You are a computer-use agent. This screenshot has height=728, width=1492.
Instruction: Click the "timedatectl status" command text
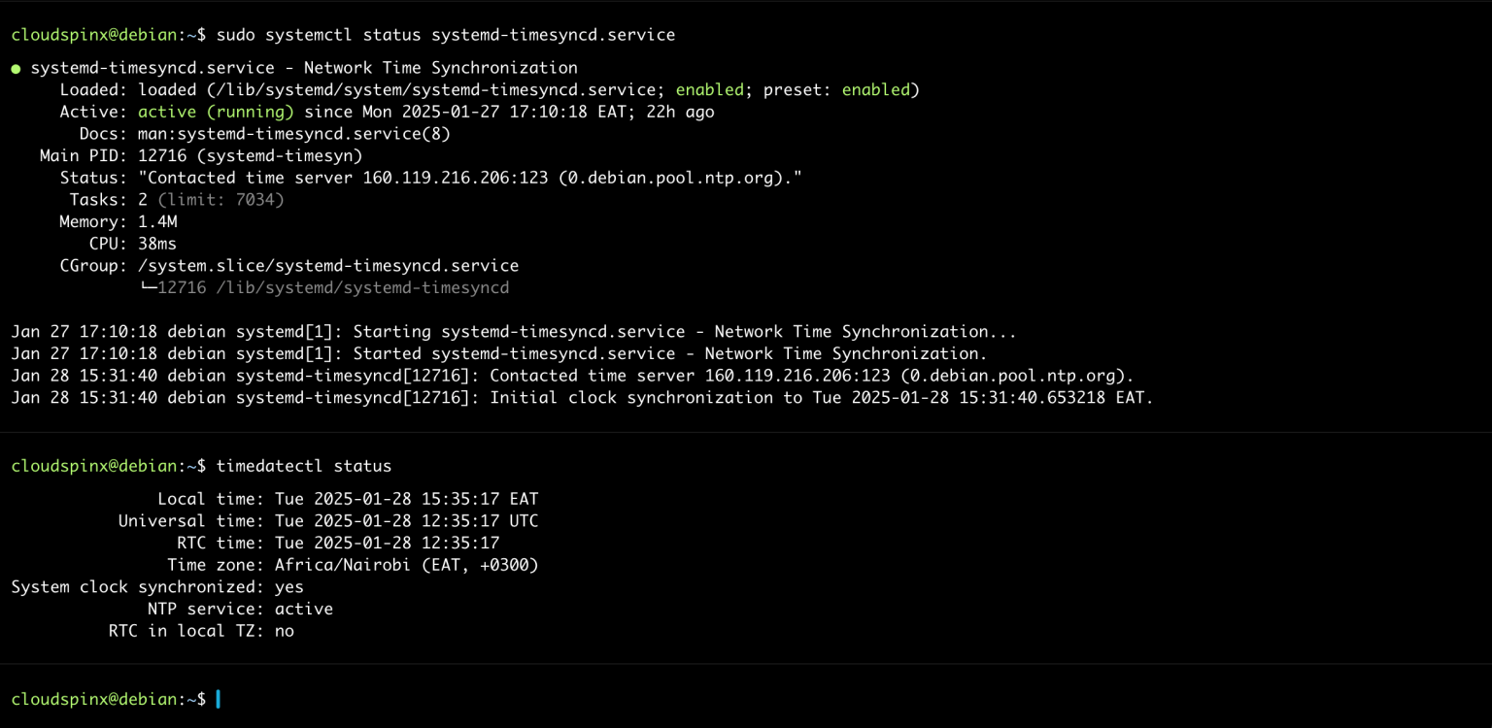click(x=303, y=466)
